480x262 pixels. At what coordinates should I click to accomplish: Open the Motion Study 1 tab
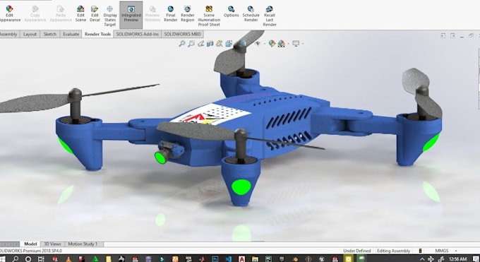coord(83,244)
